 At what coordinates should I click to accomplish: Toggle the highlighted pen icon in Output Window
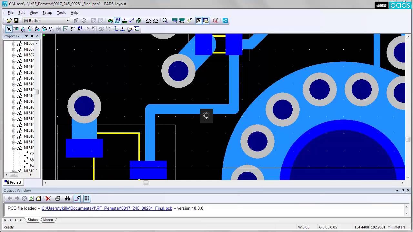click(77, 198)
